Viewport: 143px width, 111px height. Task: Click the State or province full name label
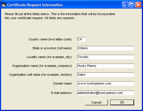[52, 48]
